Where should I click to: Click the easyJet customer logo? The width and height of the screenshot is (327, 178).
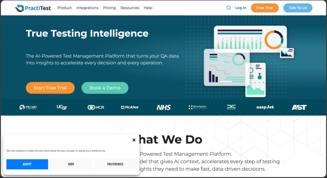click(265, 107)
